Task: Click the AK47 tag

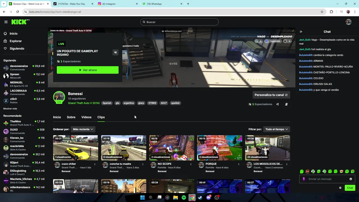Action: click(164, 103)
